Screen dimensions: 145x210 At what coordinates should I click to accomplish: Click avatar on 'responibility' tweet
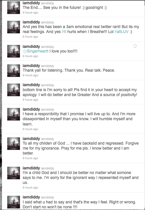(x=14, y=114)
